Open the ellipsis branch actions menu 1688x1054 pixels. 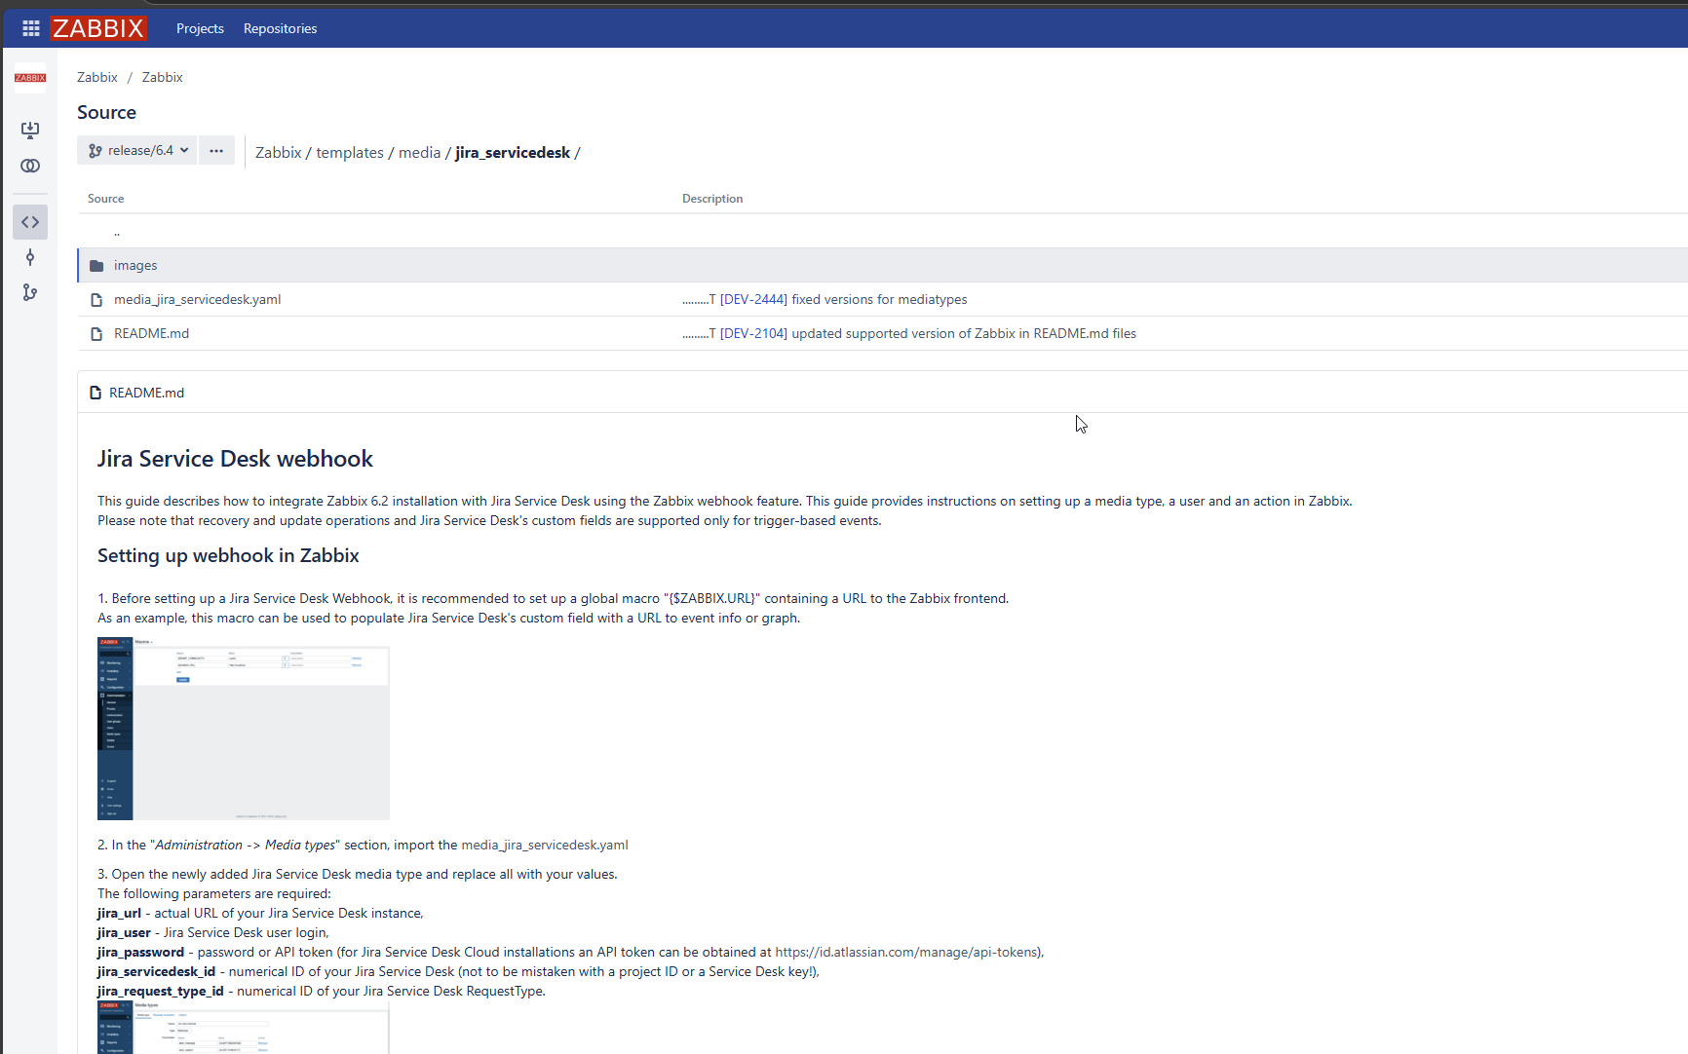pos(216,150)
